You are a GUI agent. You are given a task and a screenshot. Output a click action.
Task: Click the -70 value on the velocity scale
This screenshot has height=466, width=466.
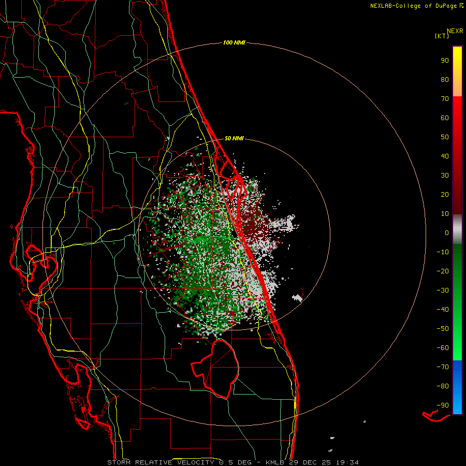(443, 367)
